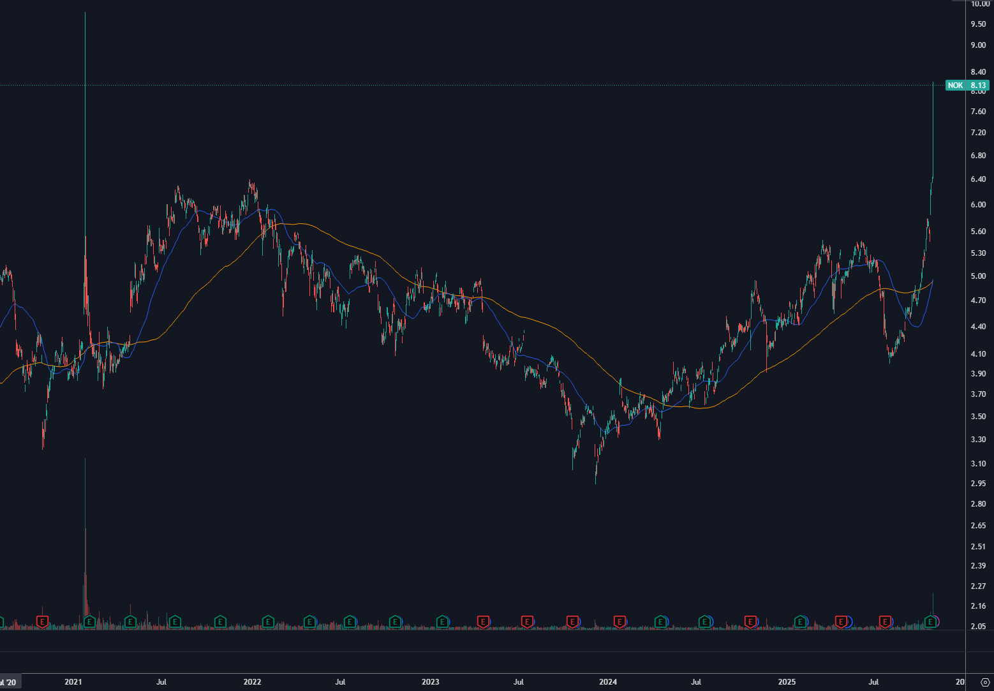The height and width of the screenshot is (691, 994).
Task: Select the earnings marker nearest the 2022 label
Action: 268,621
